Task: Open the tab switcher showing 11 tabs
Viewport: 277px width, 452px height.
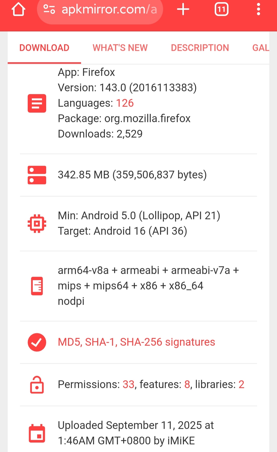Action: [222, 10]
